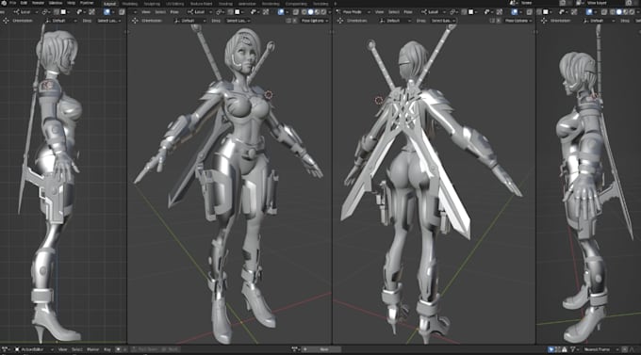Expand Pose Options in back-view viewport

tap(518, 21)
